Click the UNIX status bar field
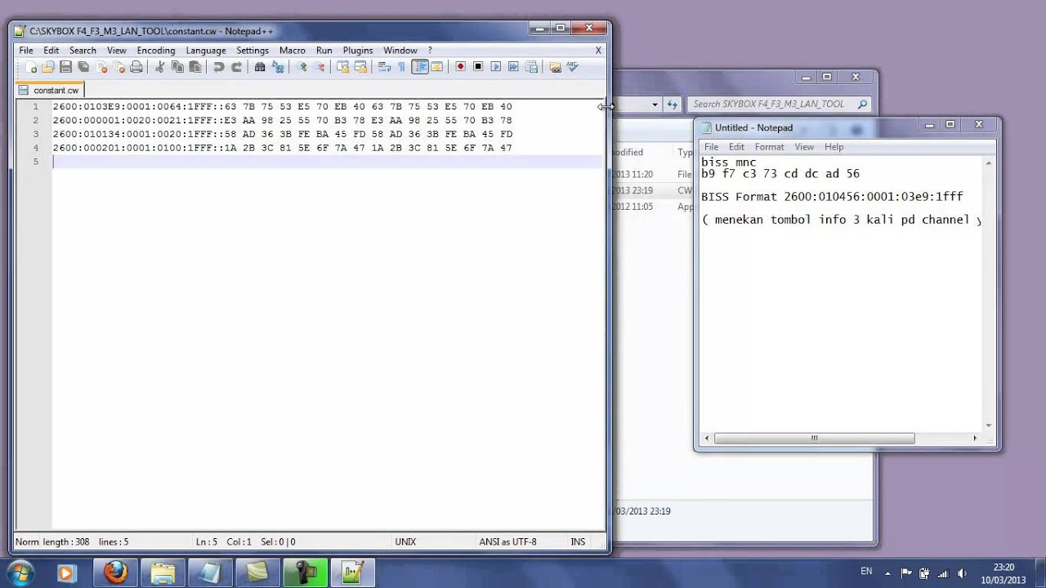Screen dimensions: 1046x588 405,541
